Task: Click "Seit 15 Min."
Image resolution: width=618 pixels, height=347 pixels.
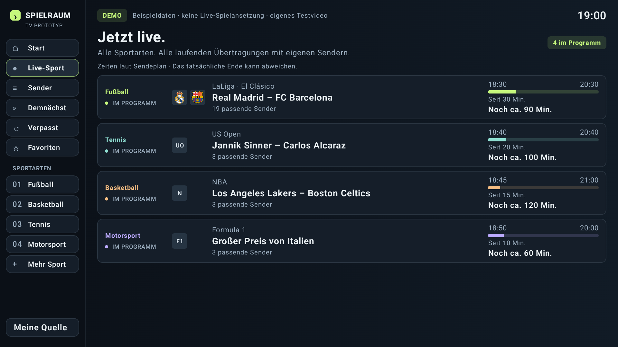Action: (x=507, y=195)
